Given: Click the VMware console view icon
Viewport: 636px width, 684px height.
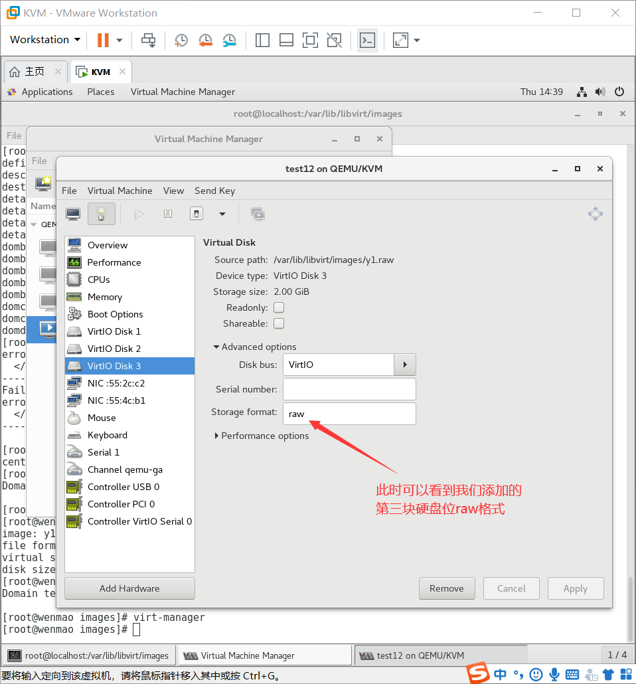Looking at the screenshot, I should 367,41.
